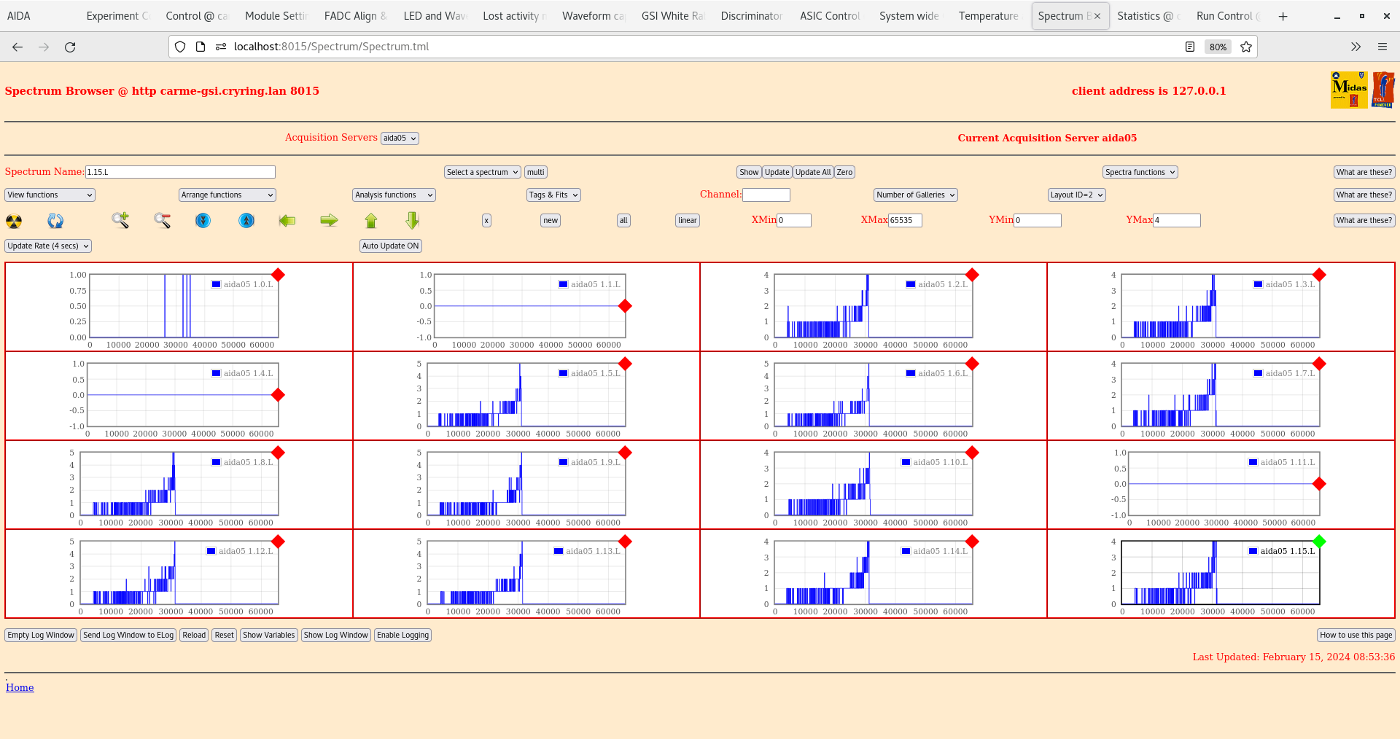The width and height of the screenshot is (1400, 739).
Task: Switch to the Temperature browser tab
Action: pos(988,16)
